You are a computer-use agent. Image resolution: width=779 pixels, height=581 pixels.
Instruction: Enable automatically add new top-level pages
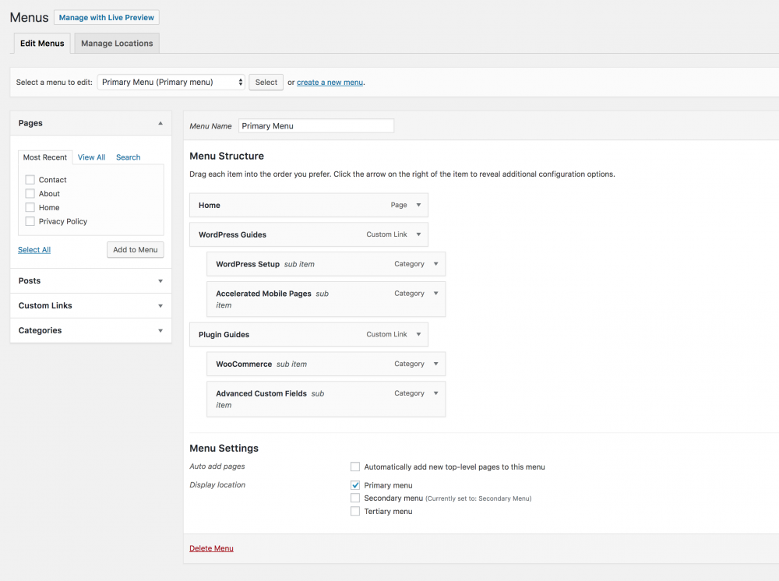(355, 467)
